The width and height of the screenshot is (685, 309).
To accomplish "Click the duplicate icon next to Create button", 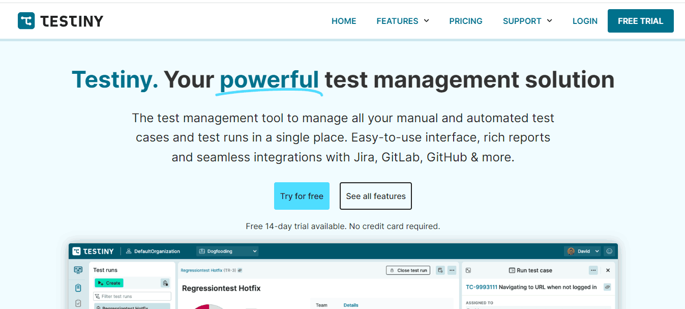I will click(x=166, y=283).
